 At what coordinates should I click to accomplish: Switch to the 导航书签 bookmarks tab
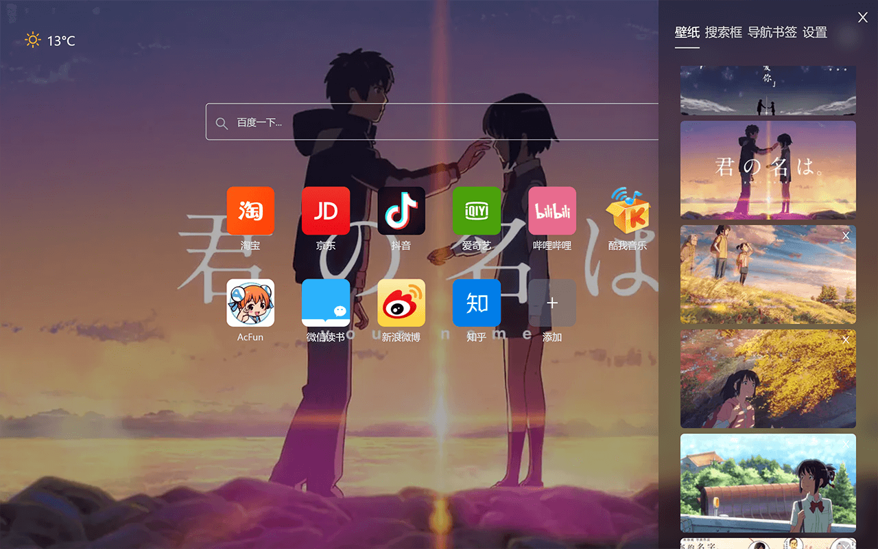pyautogui.click(x=772, y=32)
